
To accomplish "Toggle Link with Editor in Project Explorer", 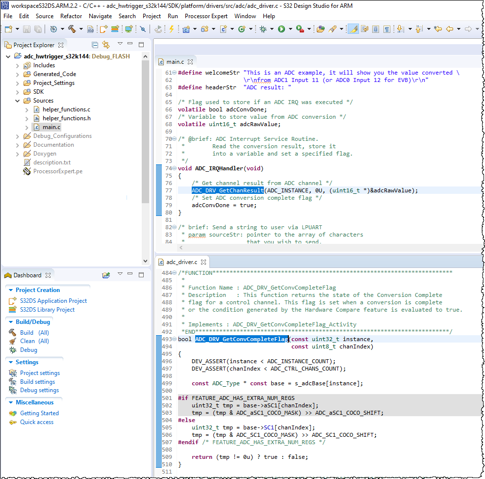I will 106,45.
